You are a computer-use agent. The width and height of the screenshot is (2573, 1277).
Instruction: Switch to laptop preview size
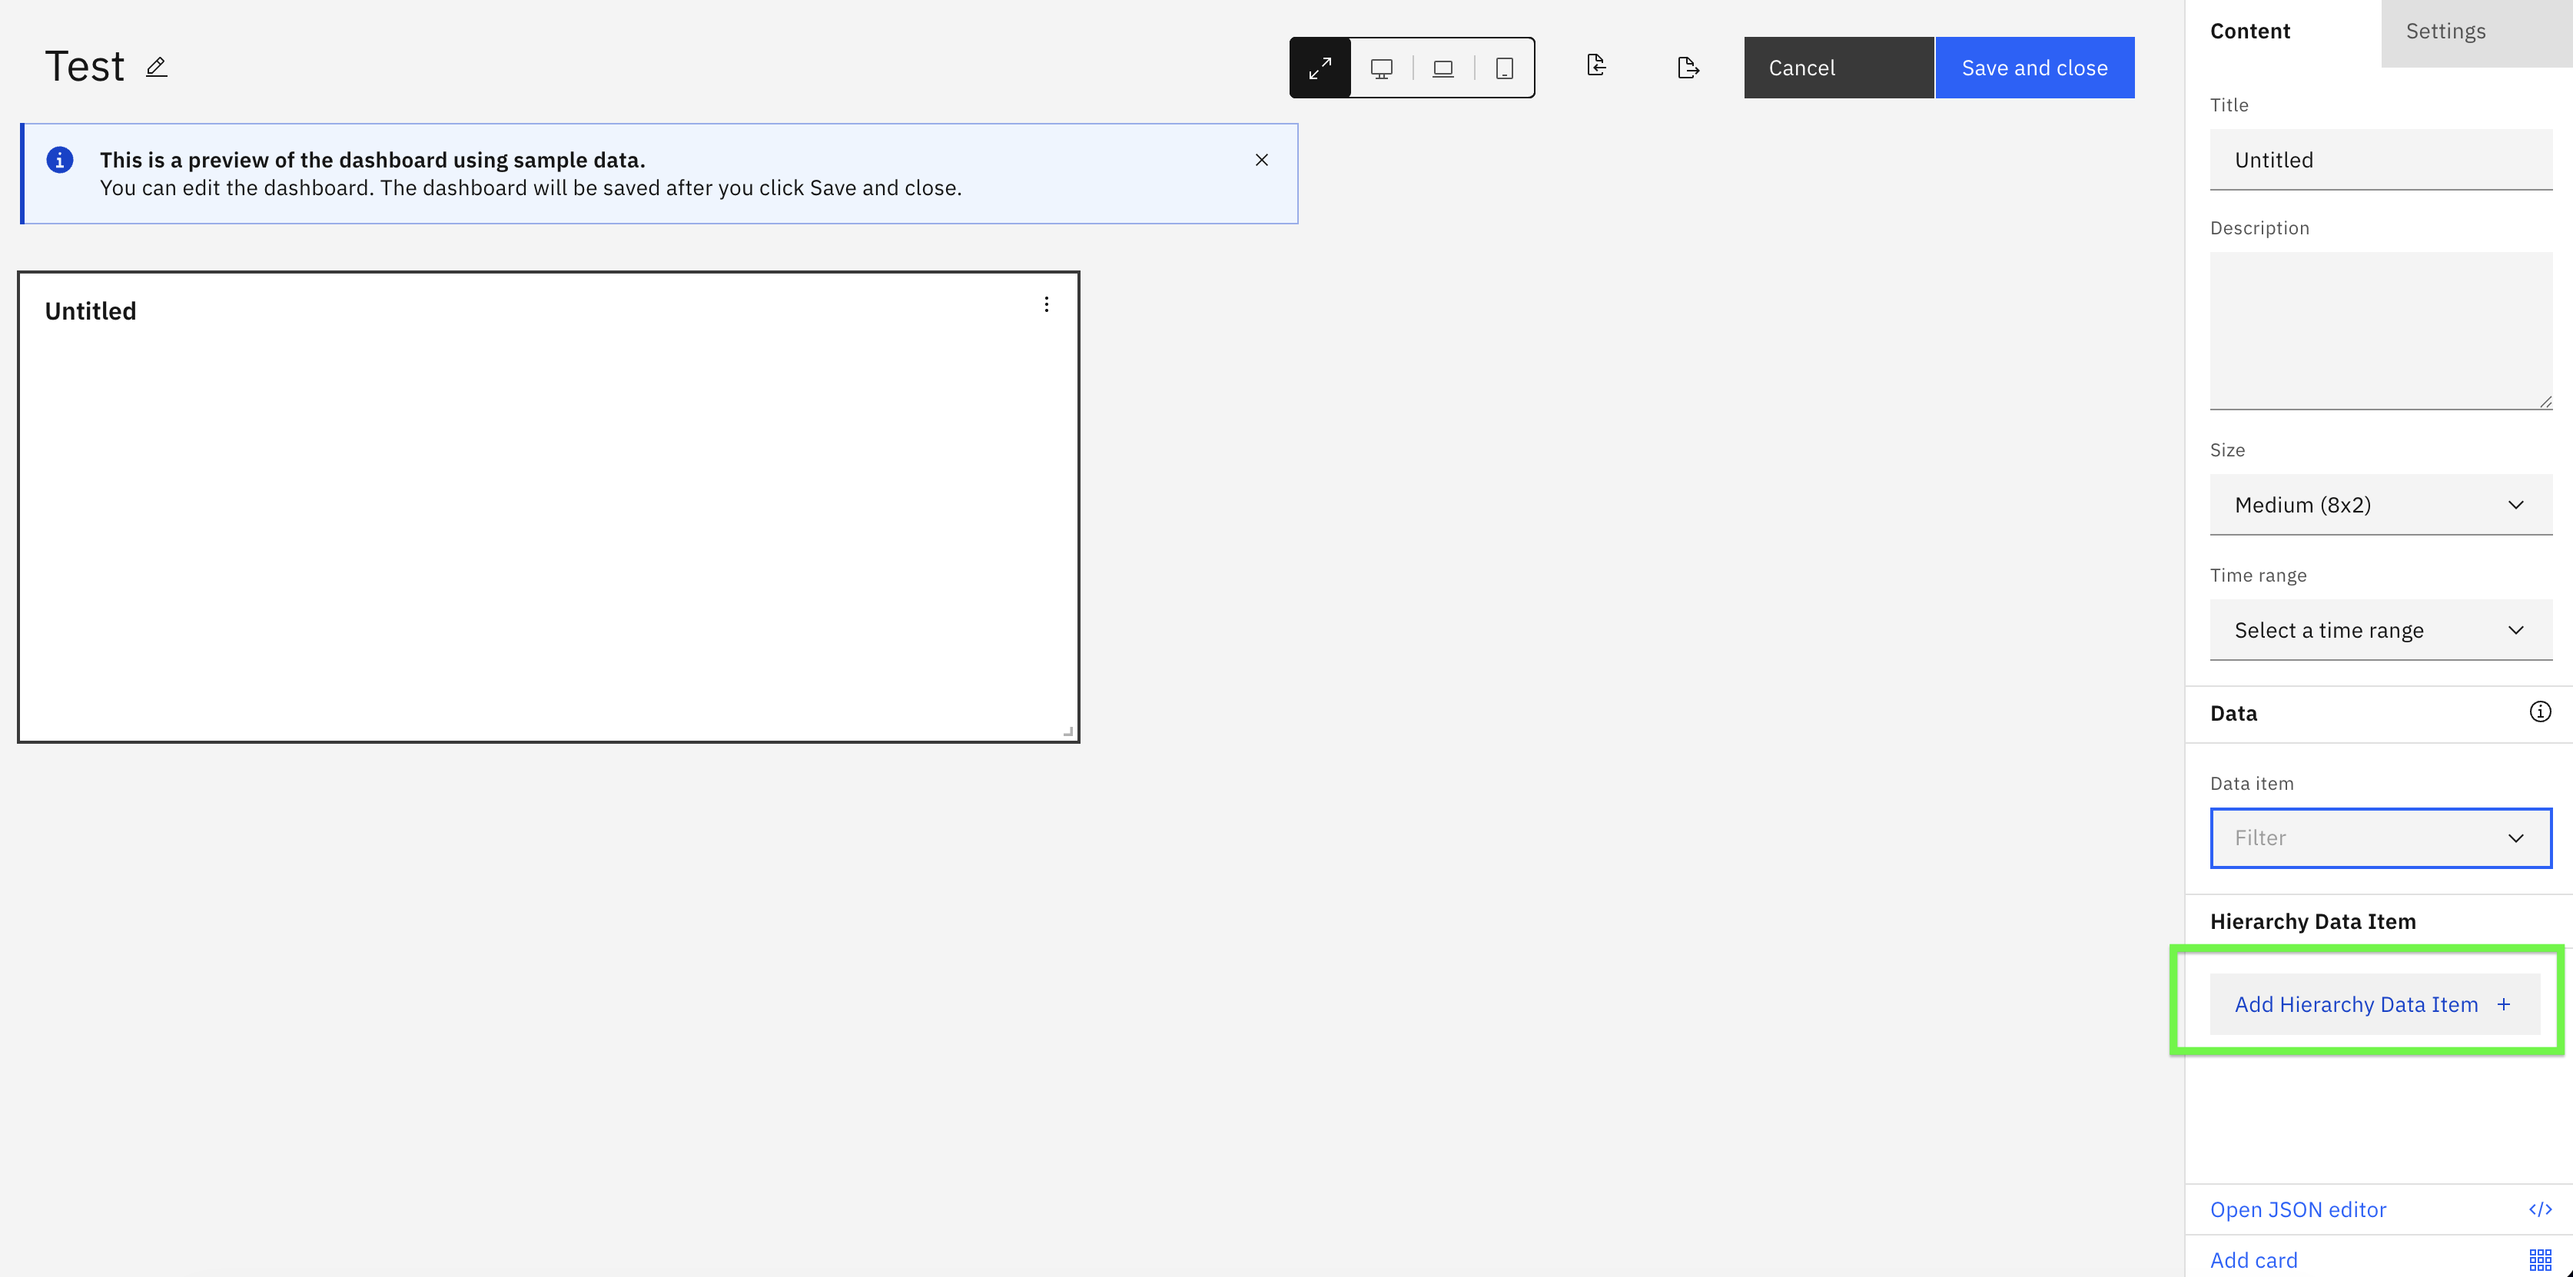click(x=1443, y=68)
